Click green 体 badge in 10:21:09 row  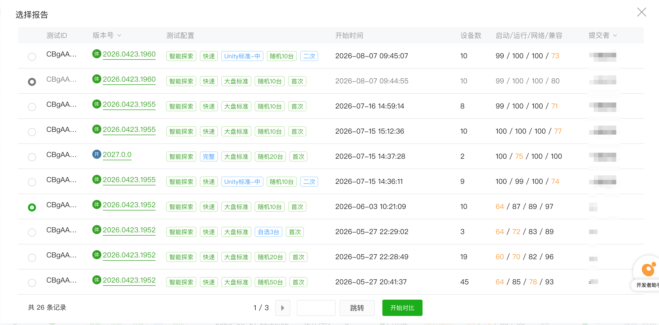pos(97,204)
